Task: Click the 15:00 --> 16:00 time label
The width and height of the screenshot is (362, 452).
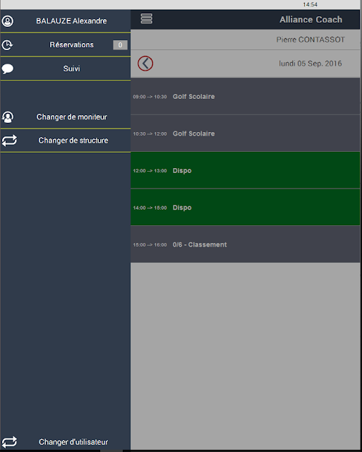Action: pyautogui.click(x=150, y=245)
